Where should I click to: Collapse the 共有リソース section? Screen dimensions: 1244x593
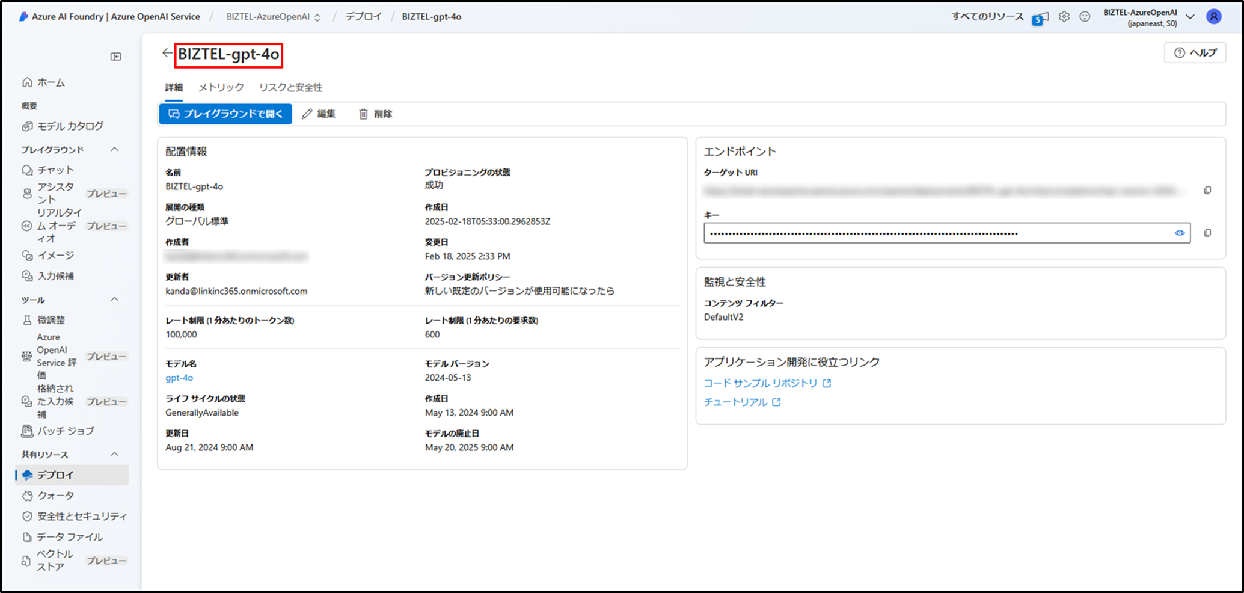(114, 454)
